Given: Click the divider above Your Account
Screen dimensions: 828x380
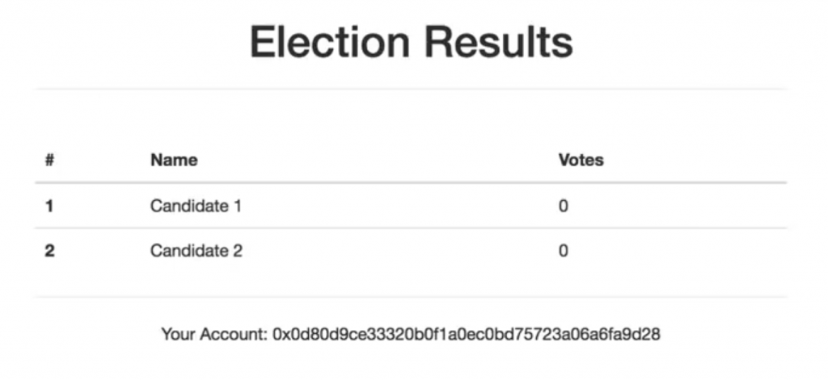Looking at the screenshot, I should (x=411, y=297).
